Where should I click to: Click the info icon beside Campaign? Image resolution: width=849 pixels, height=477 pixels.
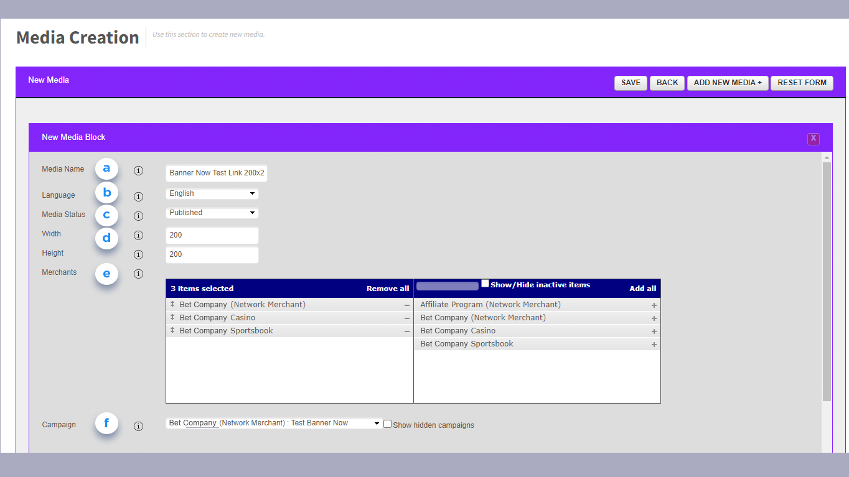(138, 426)
